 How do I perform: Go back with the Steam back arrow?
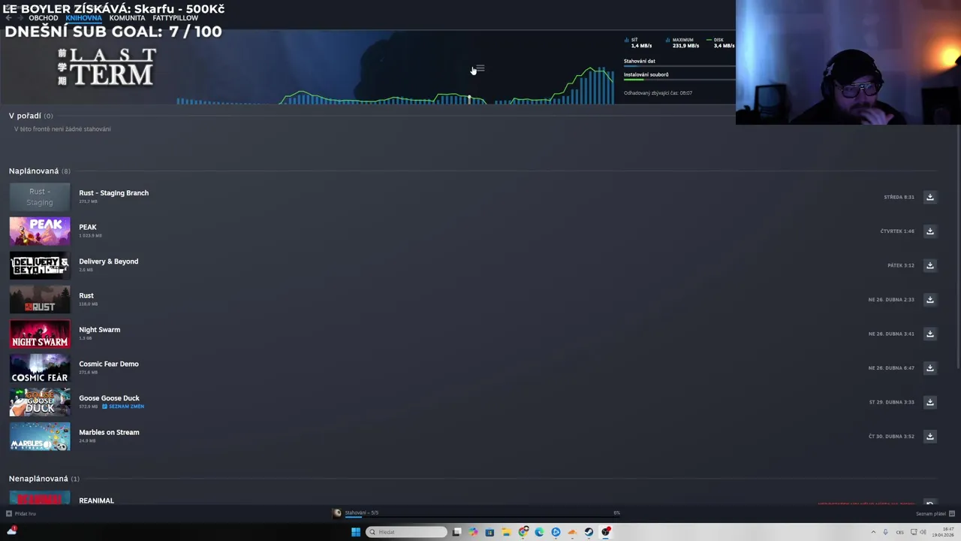pos(8,18)
